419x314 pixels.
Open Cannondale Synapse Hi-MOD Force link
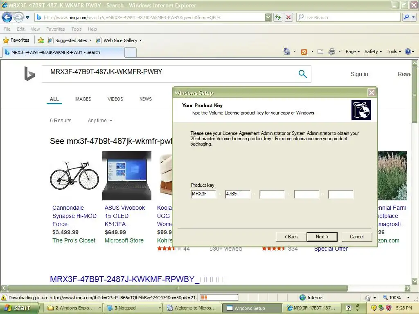(74, 216)
